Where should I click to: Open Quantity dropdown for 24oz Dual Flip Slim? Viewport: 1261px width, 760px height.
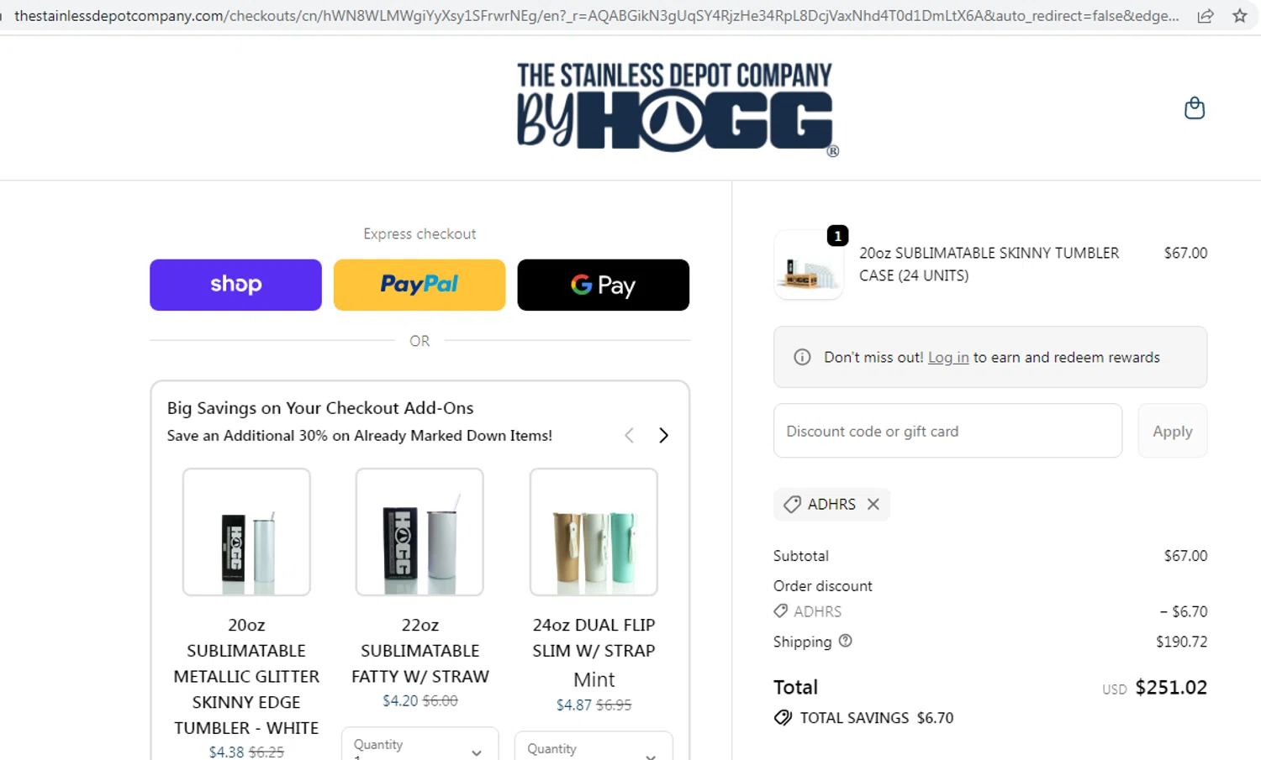click(x=594, y=747)
